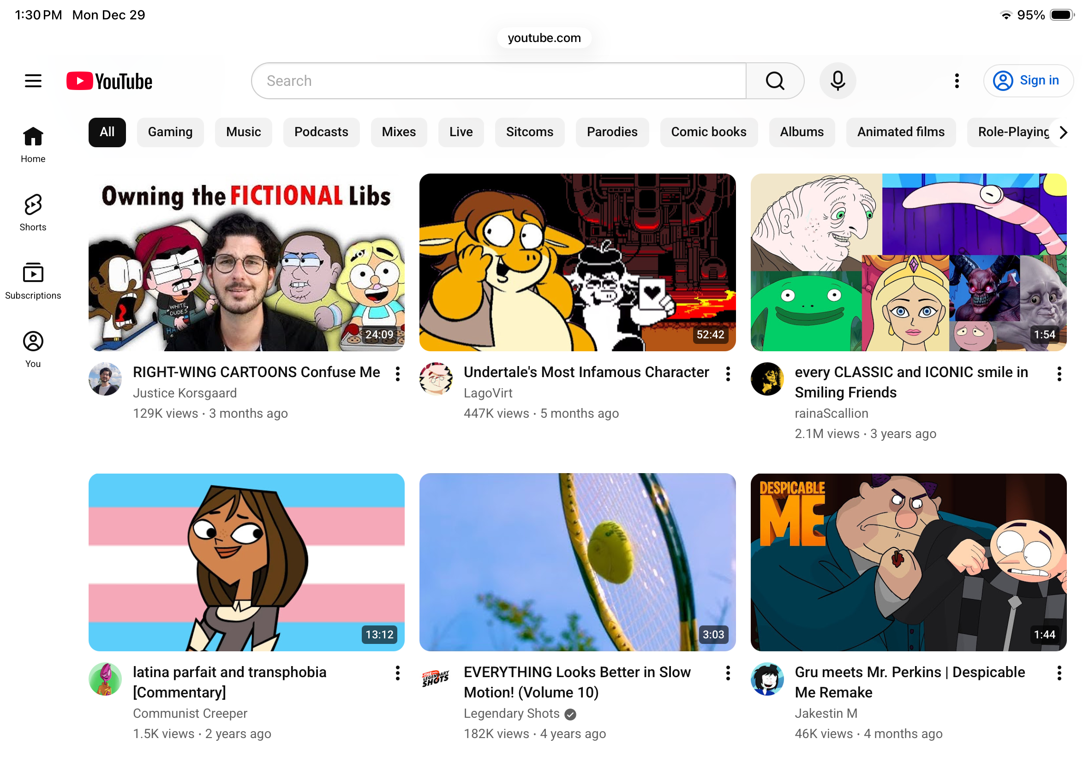Select the Podcasts category chip
Screen dimensions: 1089x757
coord(321,132)
